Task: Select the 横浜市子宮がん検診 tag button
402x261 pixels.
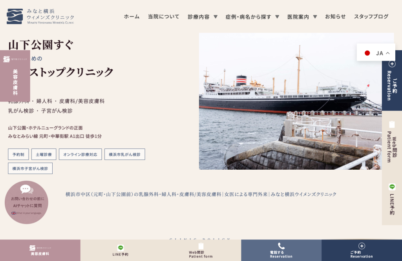Action: 30,169
